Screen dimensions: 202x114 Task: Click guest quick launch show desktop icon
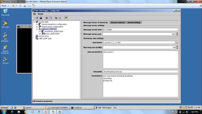pos(12,108)
